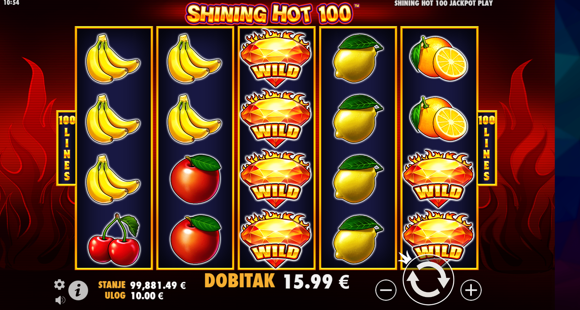
Task: Open the game info button
Action: tap(78, 290)
